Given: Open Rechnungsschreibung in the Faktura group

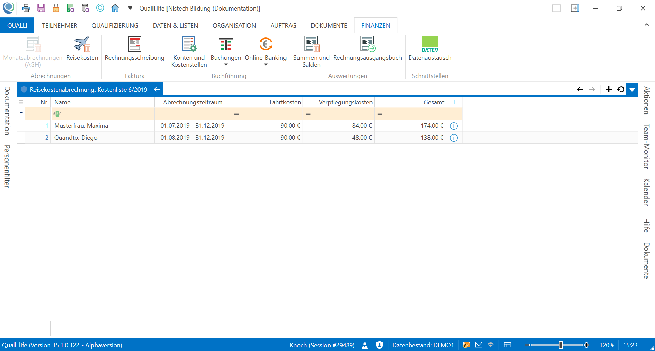Looking at the screenshot, I should click(134, 45).
